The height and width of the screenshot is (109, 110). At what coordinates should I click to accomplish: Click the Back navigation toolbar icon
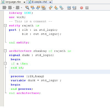[10, 8]
